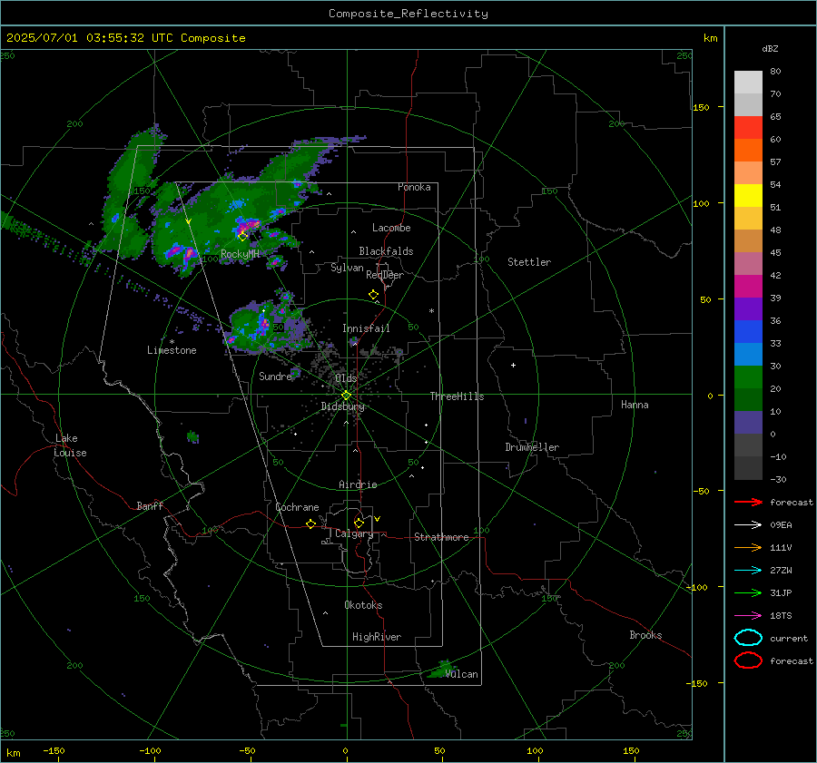Click the 'Drumheller' map label
The image size is (817, 763).
(x=532, y=447)
